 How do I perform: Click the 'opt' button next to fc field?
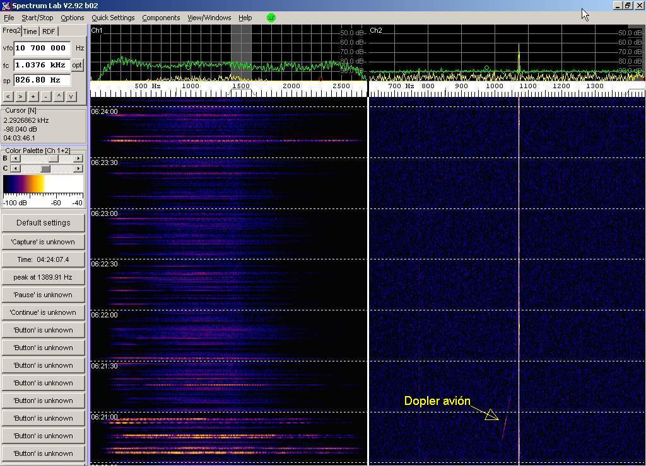(x=77, y=65)
